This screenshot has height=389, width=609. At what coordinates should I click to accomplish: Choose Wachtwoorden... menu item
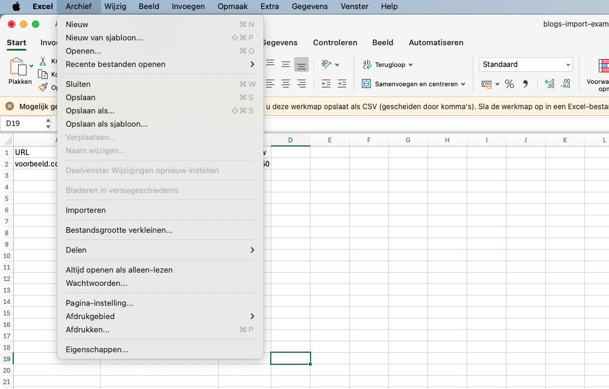[x=160, y=283]
